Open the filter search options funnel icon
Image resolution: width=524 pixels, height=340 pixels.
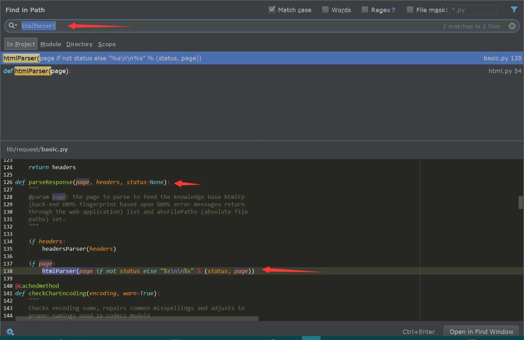point(514,10)
